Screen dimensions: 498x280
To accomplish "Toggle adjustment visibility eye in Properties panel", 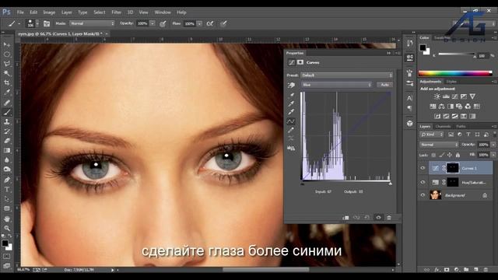I will click(378, 218).
